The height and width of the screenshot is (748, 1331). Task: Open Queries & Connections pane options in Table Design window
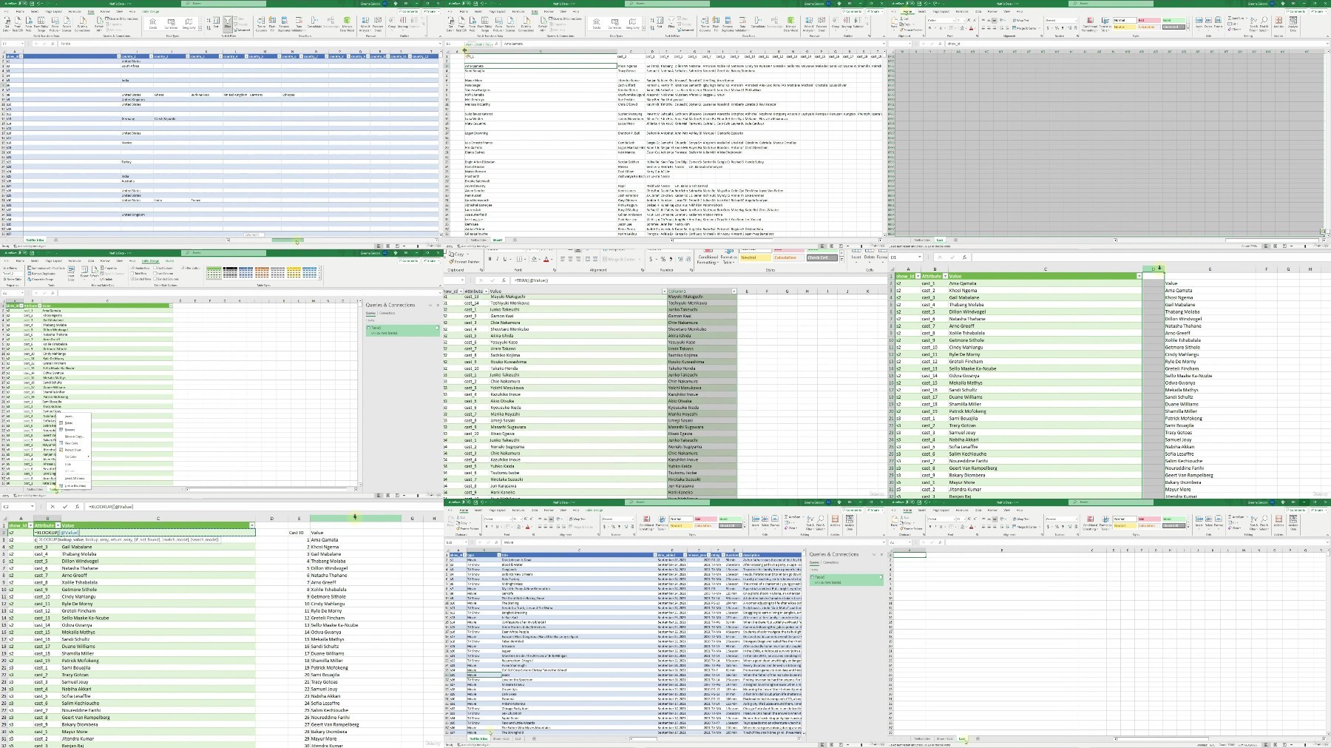point(430,305)
